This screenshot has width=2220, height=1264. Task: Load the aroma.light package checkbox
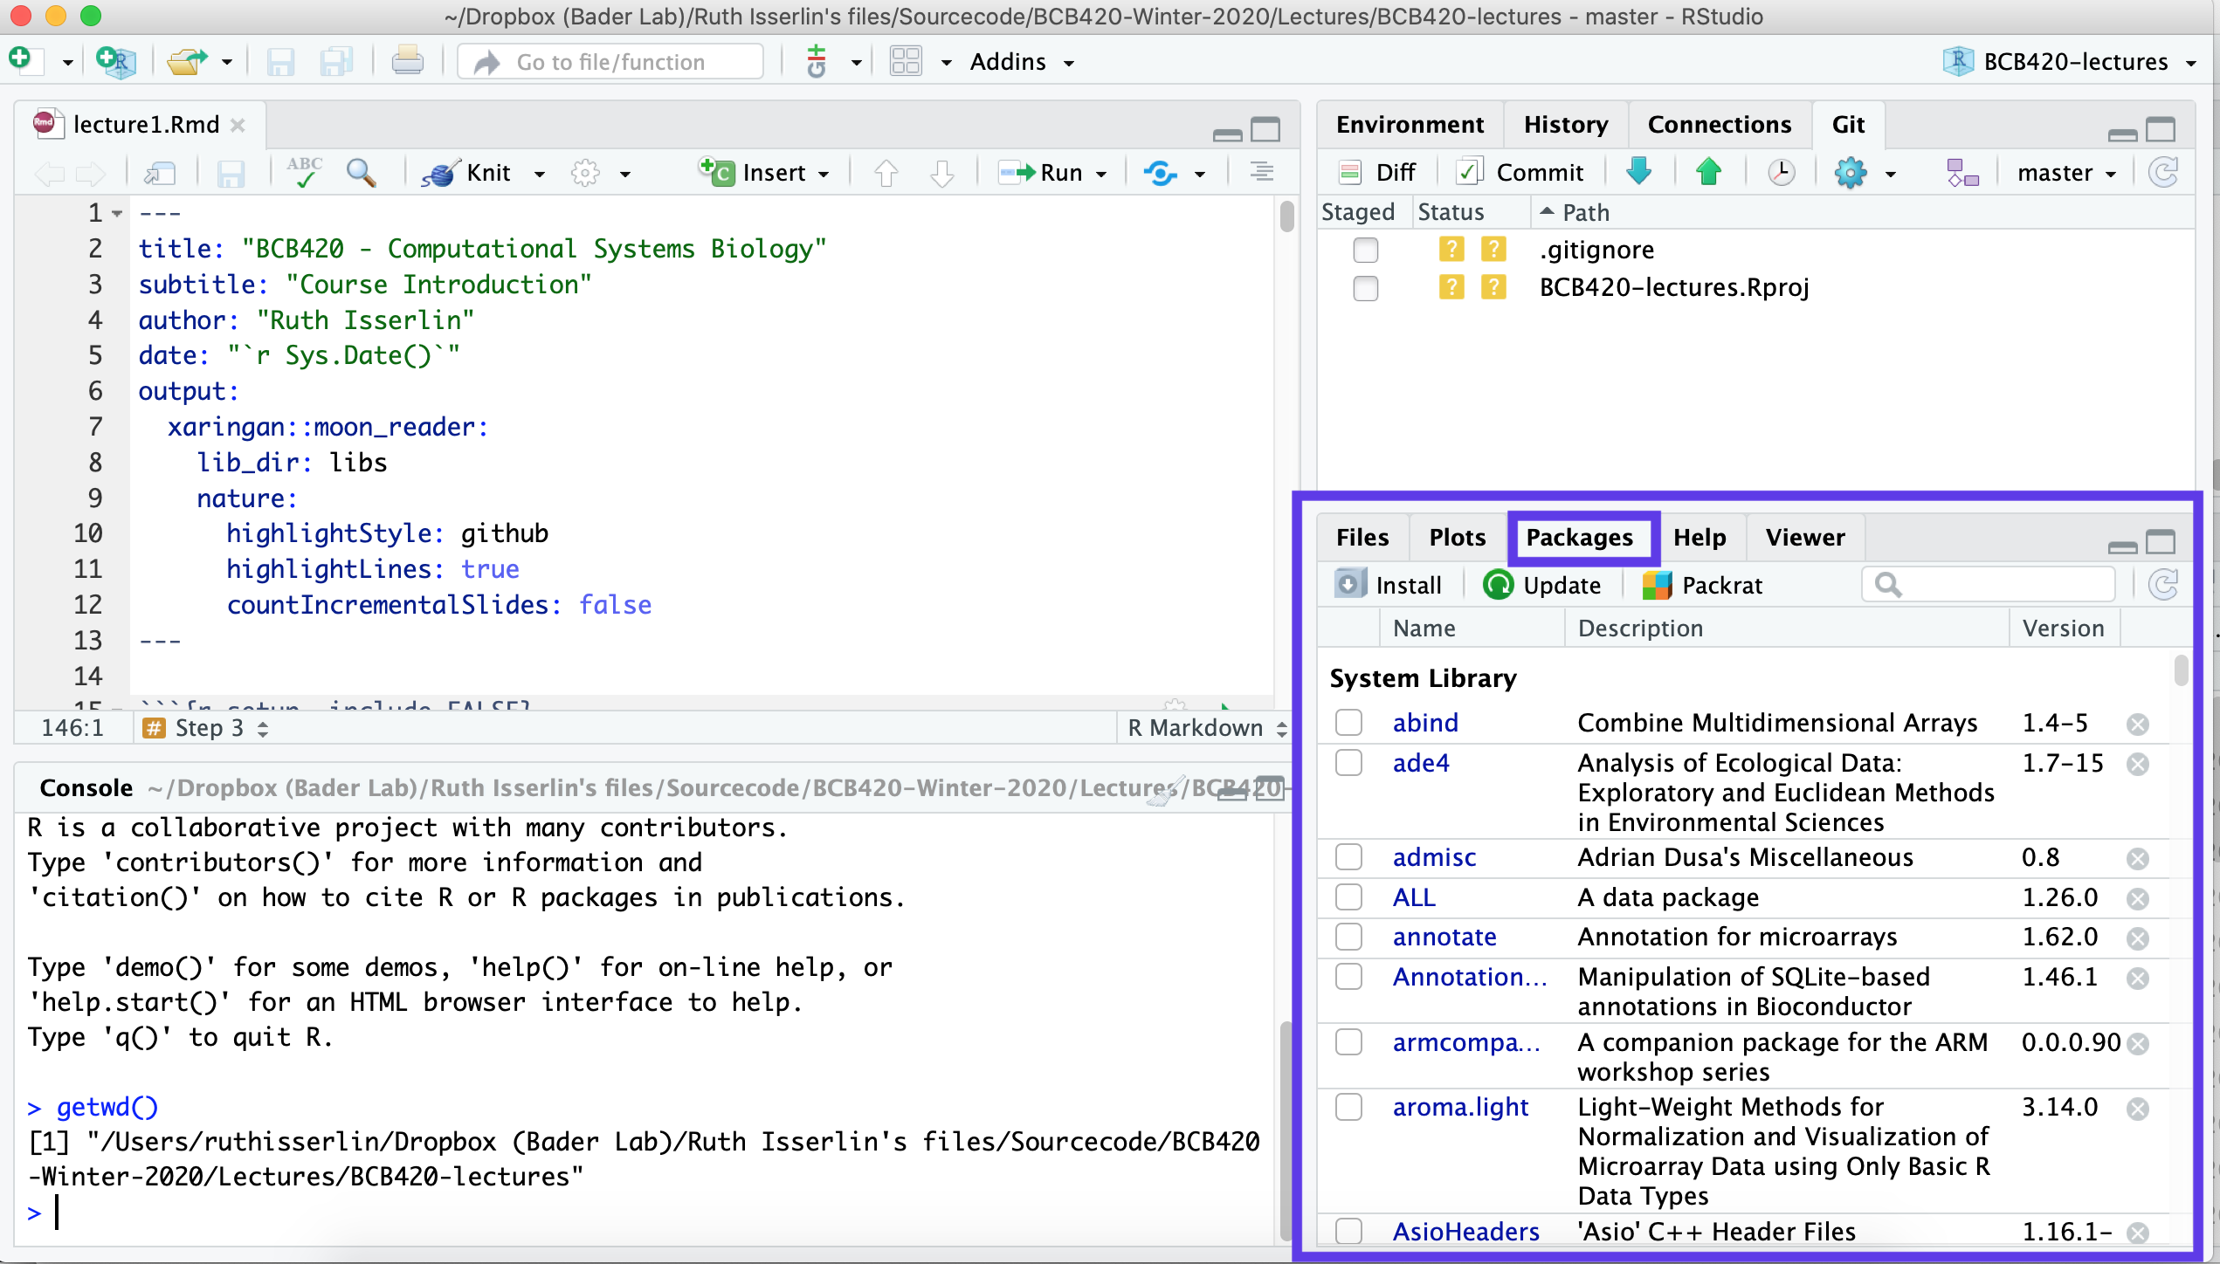[1348, 1107]
